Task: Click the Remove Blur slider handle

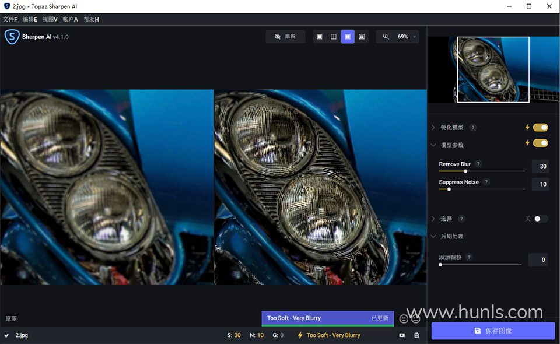Action: pos(465,171)
